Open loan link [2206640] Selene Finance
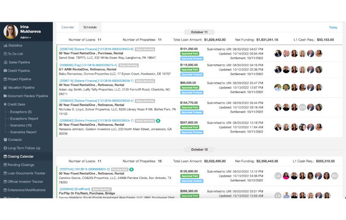Viewport: 346px width, 220px height. [96, 120]
